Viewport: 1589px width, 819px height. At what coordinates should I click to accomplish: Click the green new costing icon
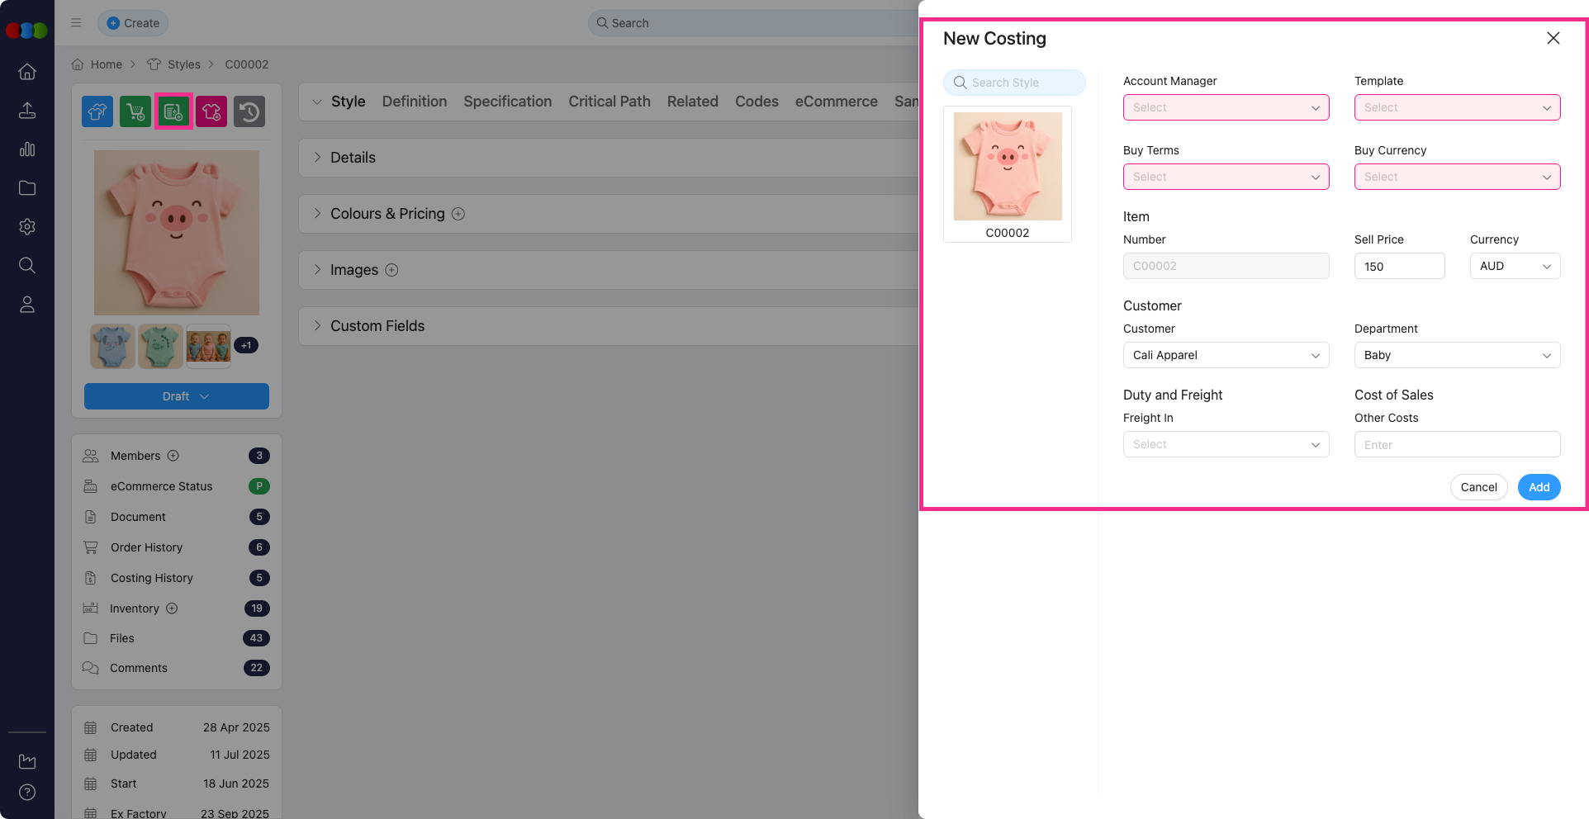point(173,111)
